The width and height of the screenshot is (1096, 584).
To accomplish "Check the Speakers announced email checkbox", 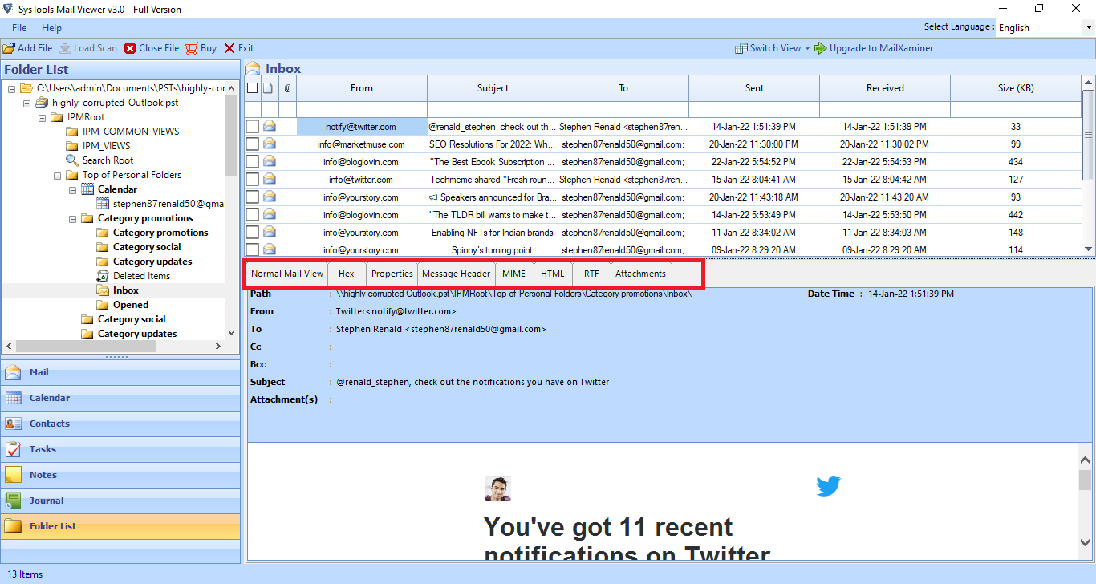I will pyautogui.click(x=253, y=197).
